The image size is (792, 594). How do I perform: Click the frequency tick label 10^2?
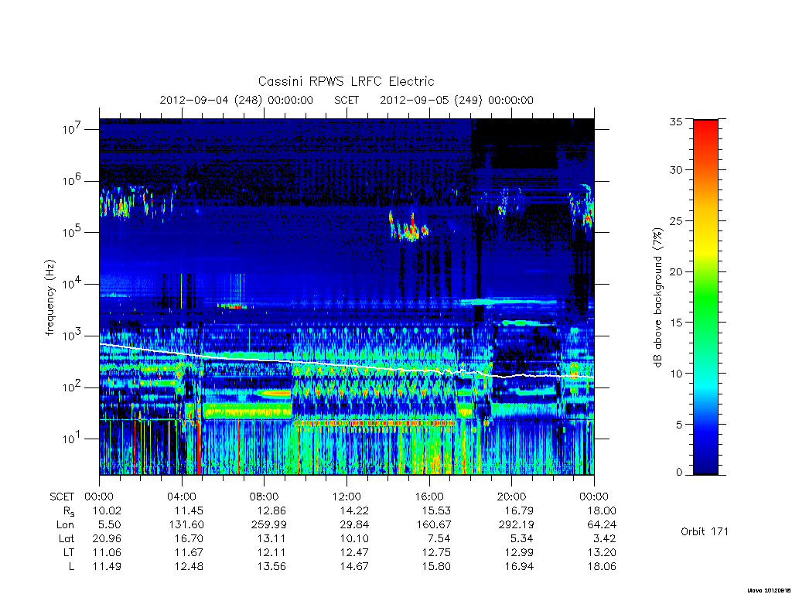(72, 387)
